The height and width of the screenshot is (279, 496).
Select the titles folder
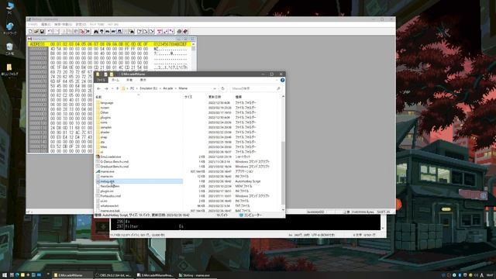tap(104, 146)
